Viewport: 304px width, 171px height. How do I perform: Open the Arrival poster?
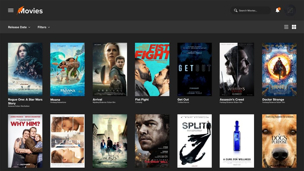pos(110,69)
